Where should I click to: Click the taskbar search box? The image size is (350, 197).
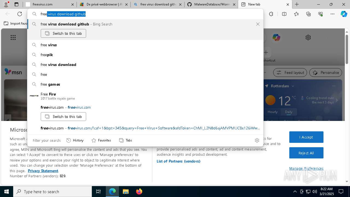(x=52, y=192)
